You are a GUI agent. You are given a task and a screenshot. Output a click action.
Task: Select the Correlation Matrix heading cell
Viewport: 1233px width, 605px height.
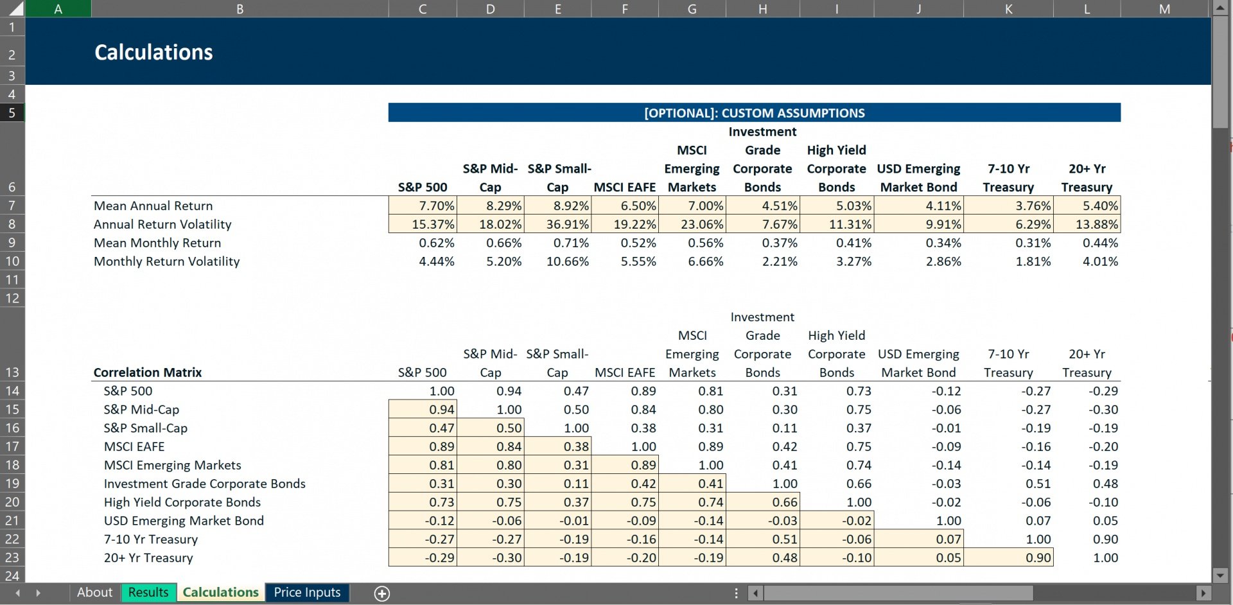pos(148,373)
